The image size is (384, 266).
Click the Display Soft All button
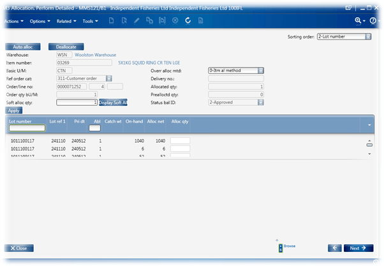point(113,101)
